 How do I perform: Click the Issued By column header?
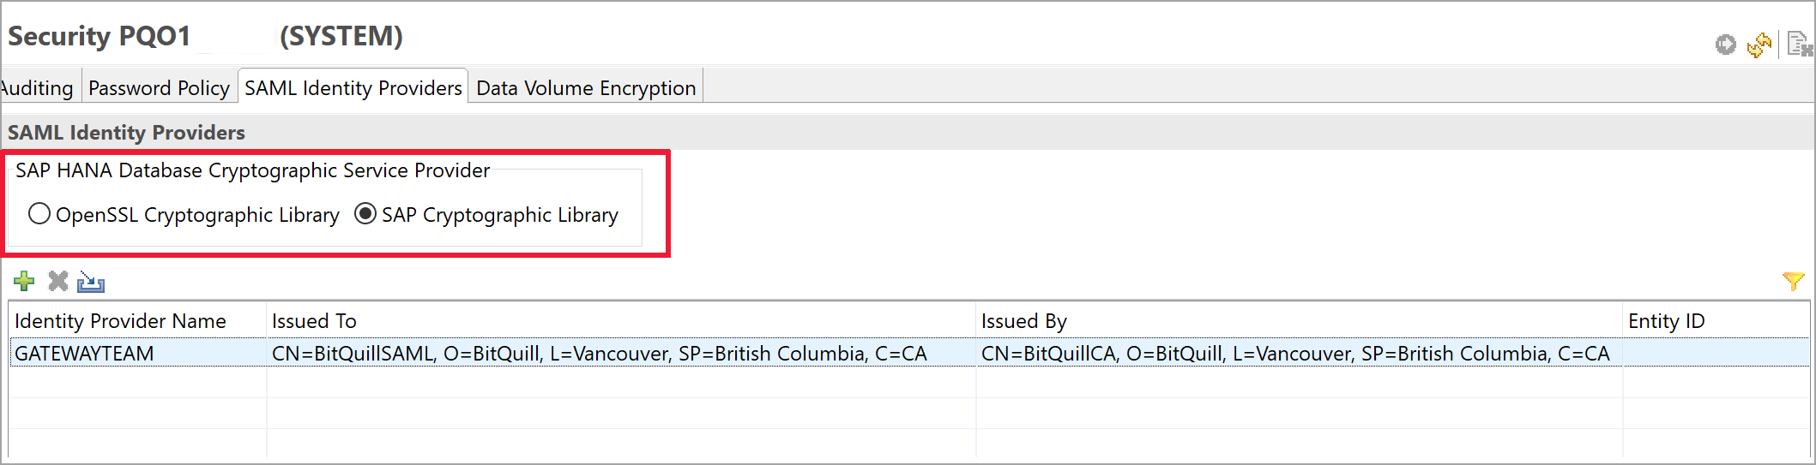point(1023,321)
